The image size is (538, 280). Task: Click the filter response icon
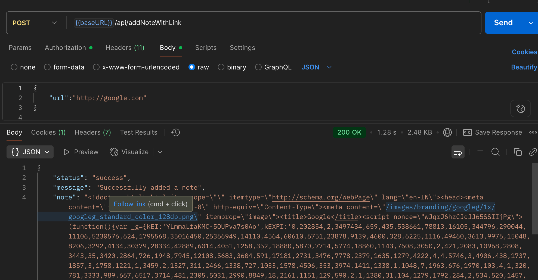point(480,152)
